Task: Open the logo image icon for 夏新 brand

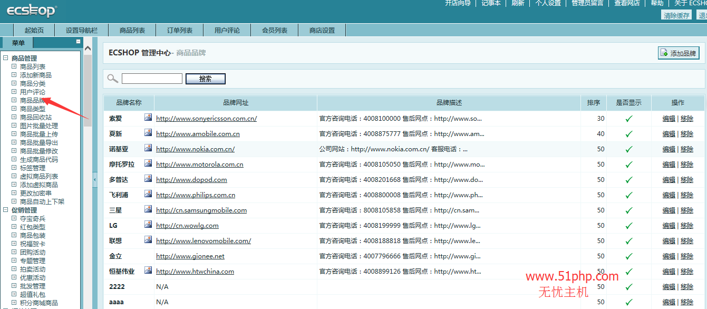Action: (x=148, y=133)
